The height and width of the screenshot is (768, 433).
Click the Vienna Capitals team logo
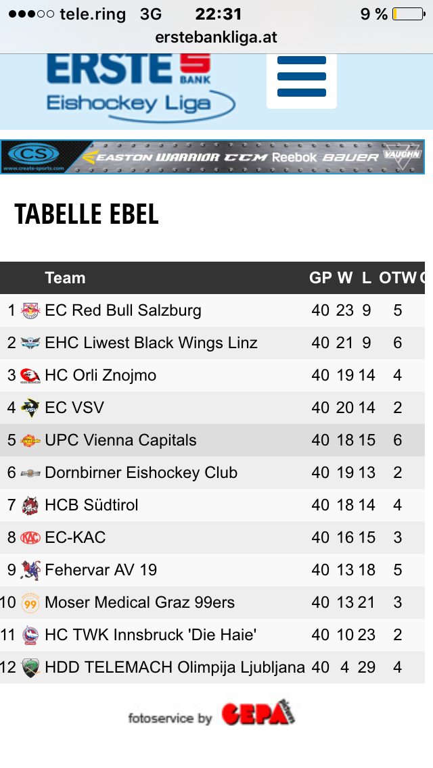tap(30, 441)
